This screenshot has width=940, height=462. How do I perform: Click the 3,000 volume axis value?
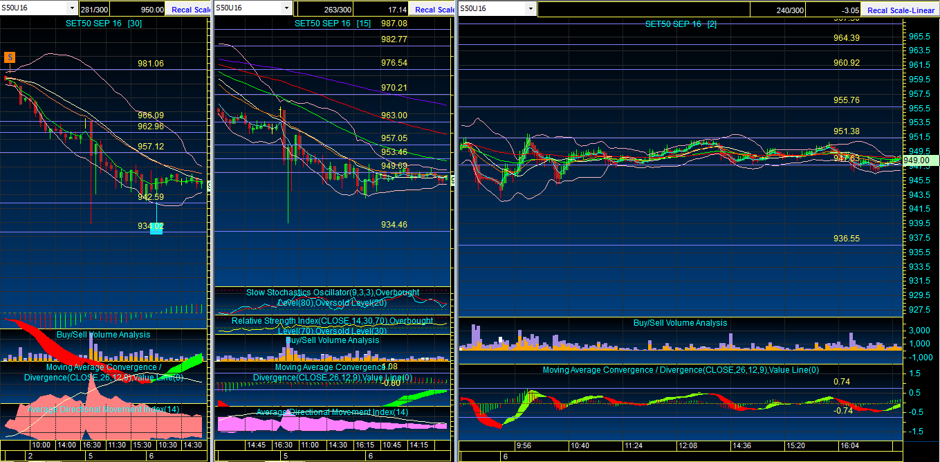point(918,331)
